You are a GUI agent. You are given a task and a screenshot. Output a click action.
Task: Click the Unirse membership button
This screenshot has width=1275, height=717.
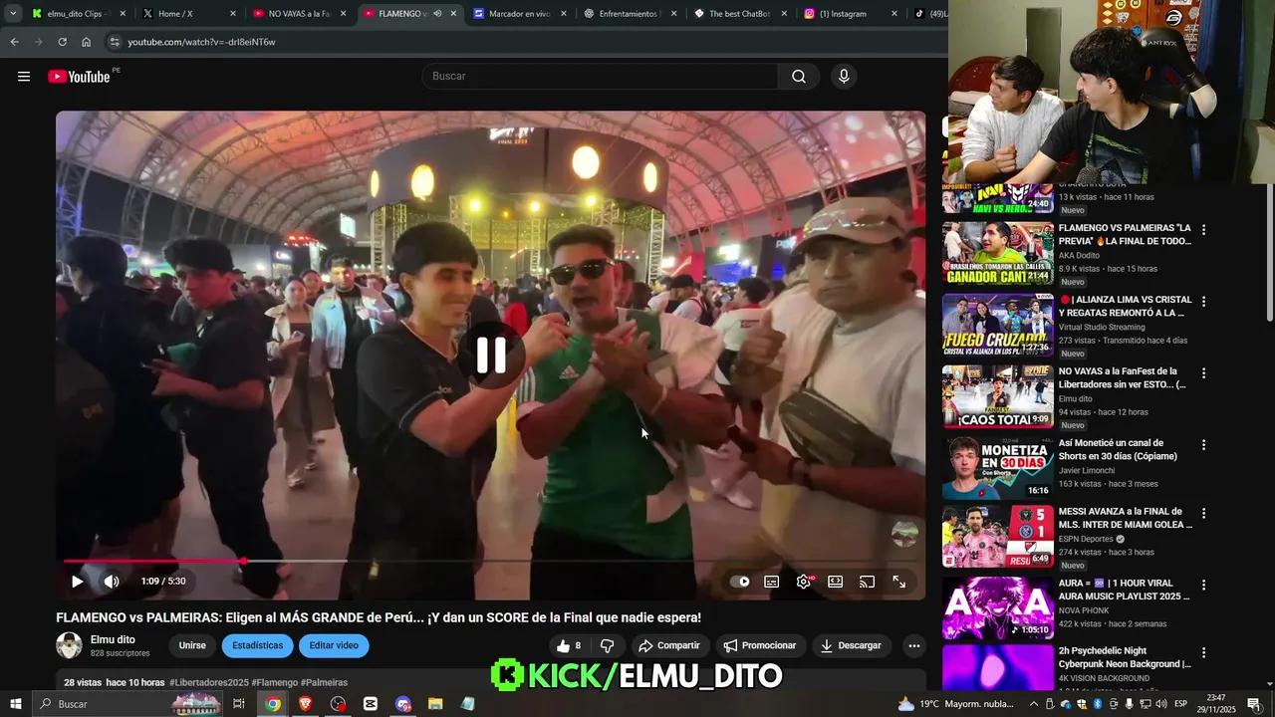[x=192, y=645]
